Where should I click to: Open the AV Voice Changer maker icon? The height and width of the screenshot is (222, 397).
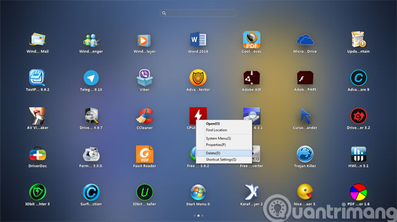pyautogui.click(x=37, y=116)
